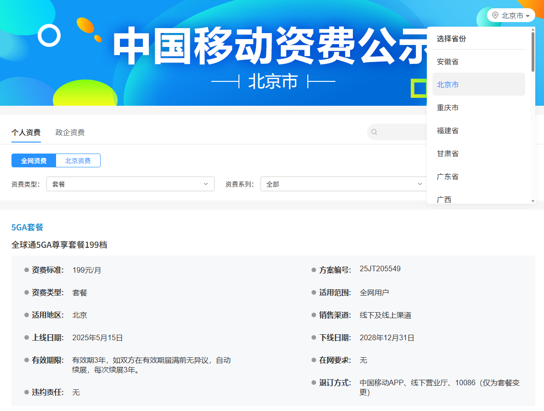Click the location pin icon
Image resolution: width=544 pixels, height=411 pixels.
495,15
